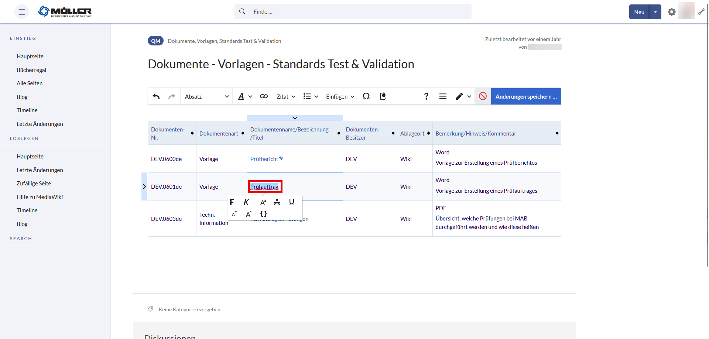Open Letzte Änderungen under Einstieg
The image size is (709, 339).
click(x=40, y=124)
